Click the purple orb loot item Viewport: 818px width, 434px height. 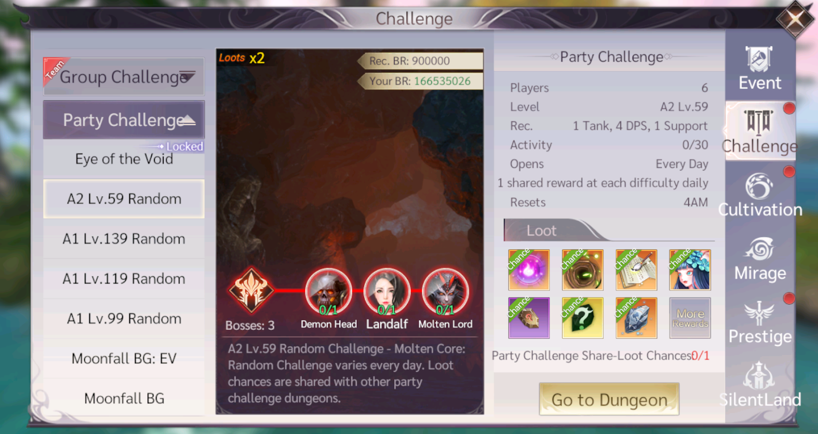tap(529, 270)
